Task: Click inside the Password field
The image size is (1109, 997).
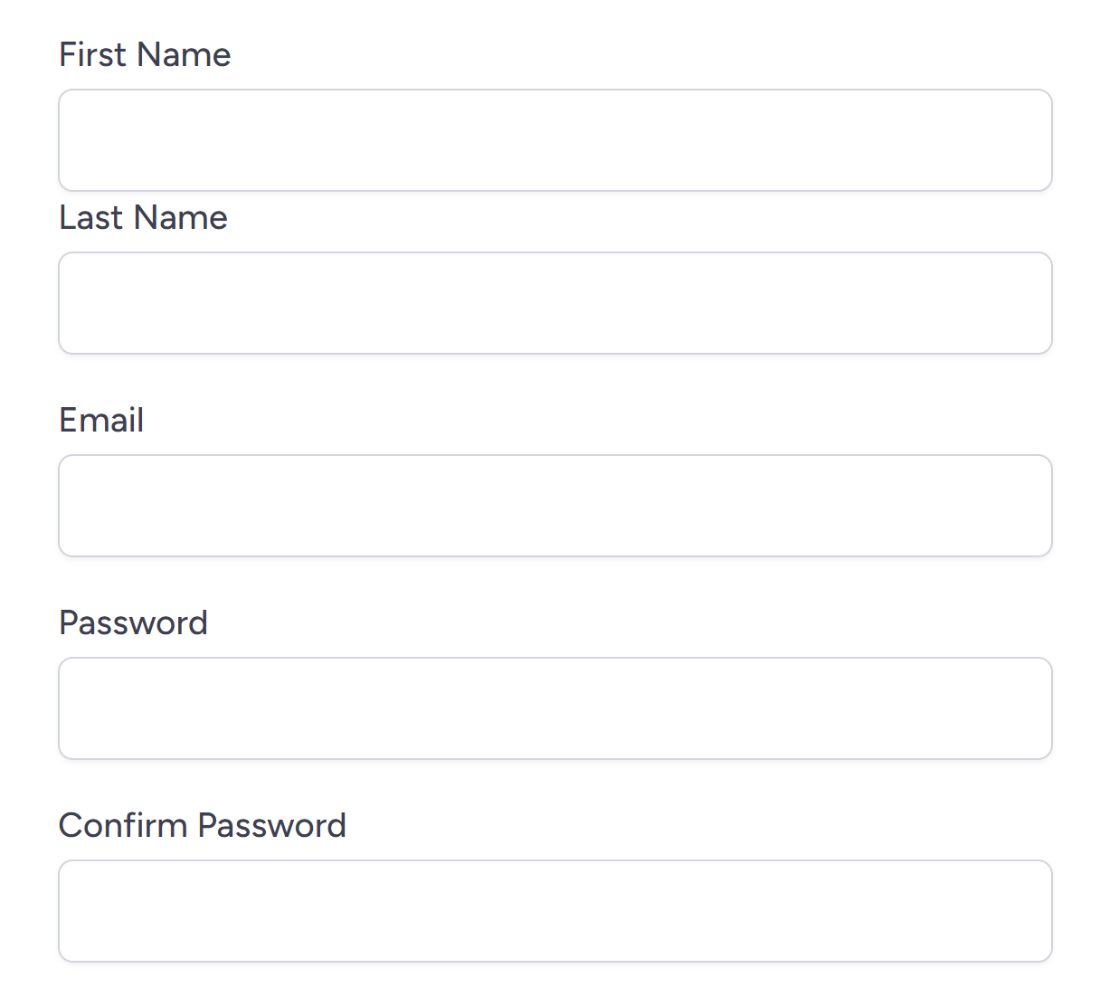Action: click(x=554, y=708)
